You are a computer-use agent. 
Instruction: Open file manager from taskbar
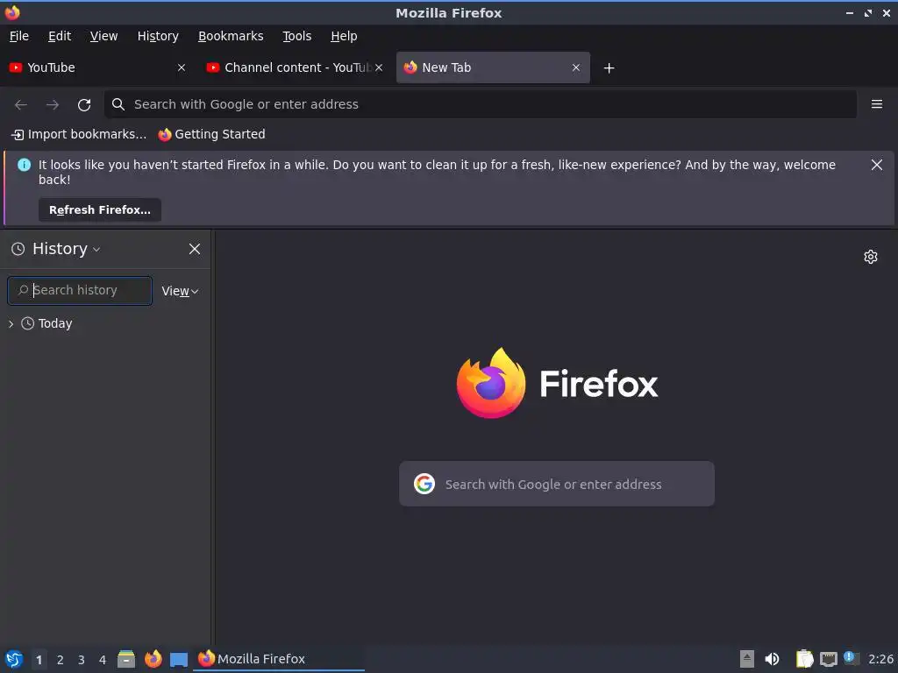(x=126, y=659)
